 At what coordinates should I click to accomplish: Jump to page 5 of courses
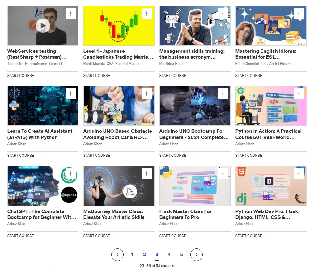point(182,254)
